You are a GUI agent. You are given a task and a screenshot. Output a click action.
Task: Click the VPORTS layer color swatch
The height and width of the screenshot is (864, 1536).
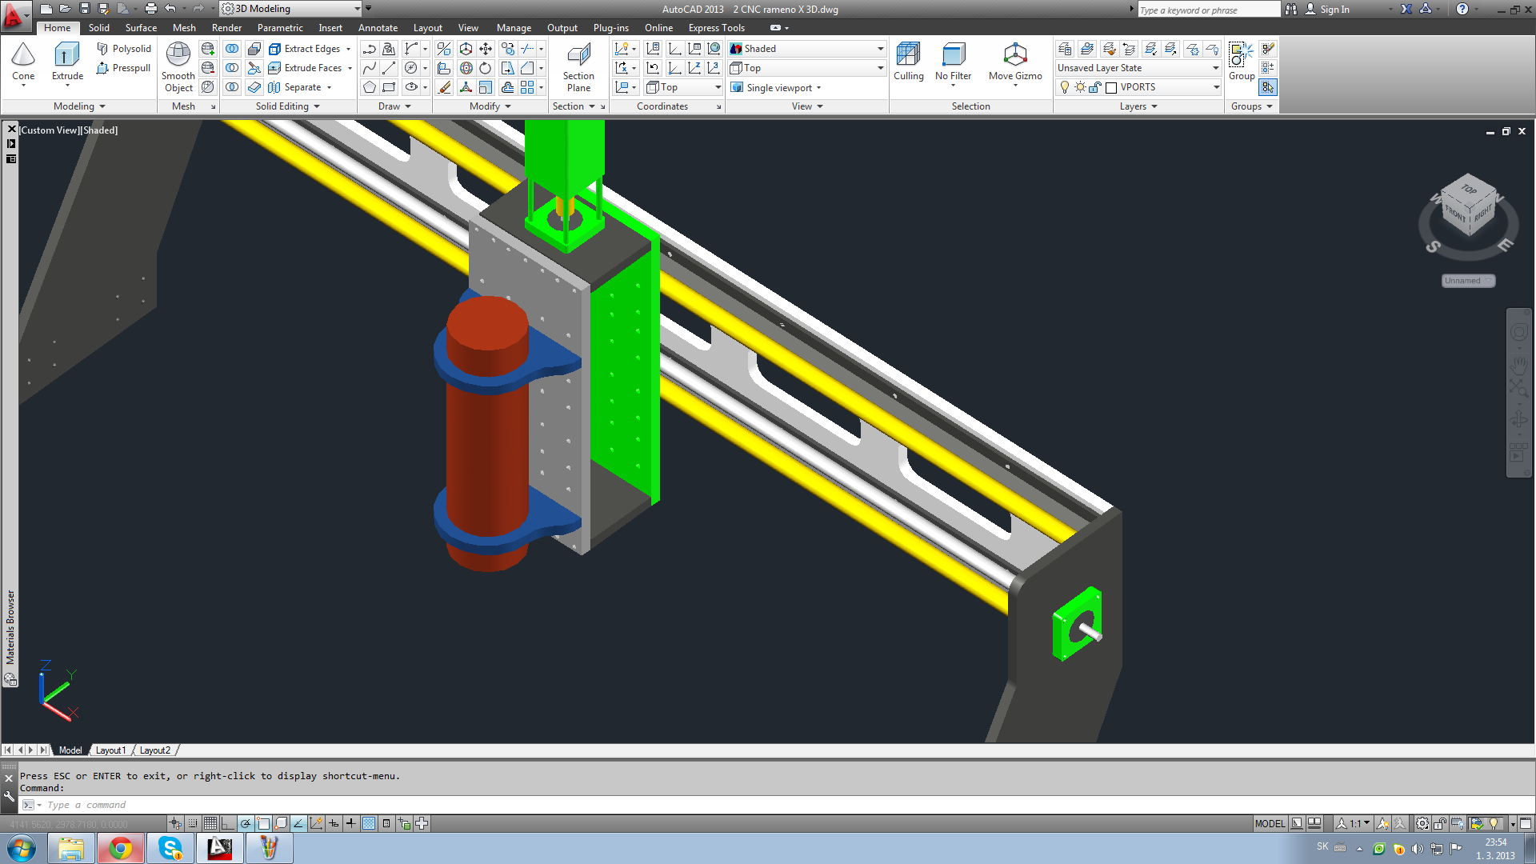click(x=1111, y=88)
